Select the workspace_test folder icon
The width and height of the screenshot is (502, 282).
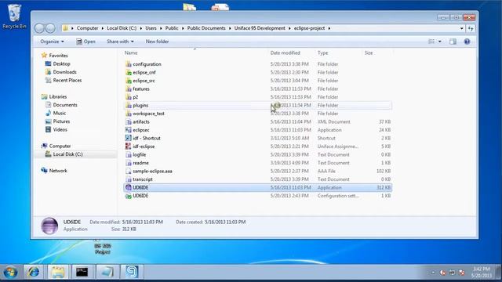[x=129, y=113]
